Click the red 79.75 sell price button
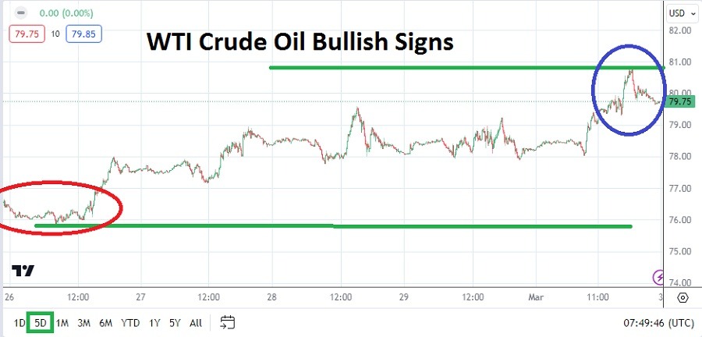The image size is (702, 337). (26, 34)
